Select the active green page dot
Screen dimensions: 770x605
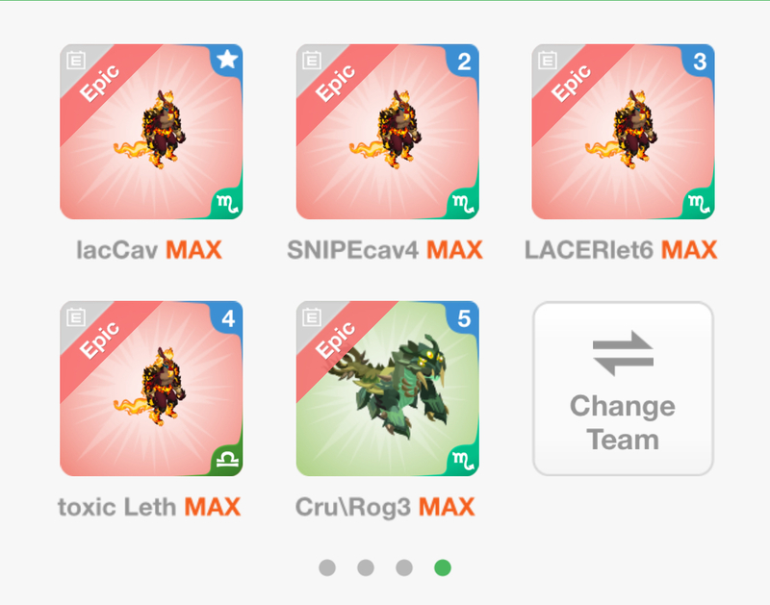pyautogui.click(x=443, y=567)
